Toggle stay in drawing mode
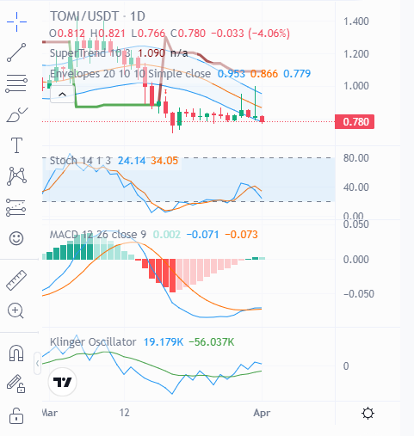This screenshot has width=414, height=436. pos(16,384)
